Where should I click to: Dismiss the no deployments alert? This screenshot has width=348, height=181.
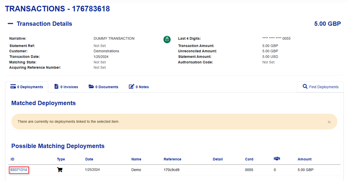329,122
